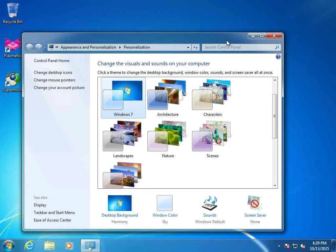Image resolution: width=336 pixels, height=252 pixels.
Task: Launch Internet Explorer from taskbar
Action: click(x=29, y=245)
